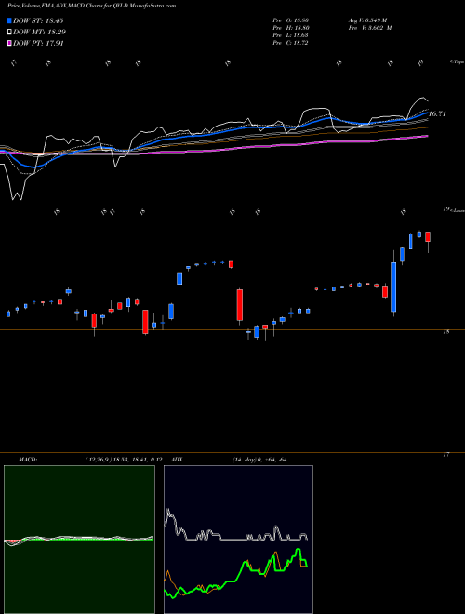
Task: Click the 17 price axis label
Action: [x=445, y=455]
